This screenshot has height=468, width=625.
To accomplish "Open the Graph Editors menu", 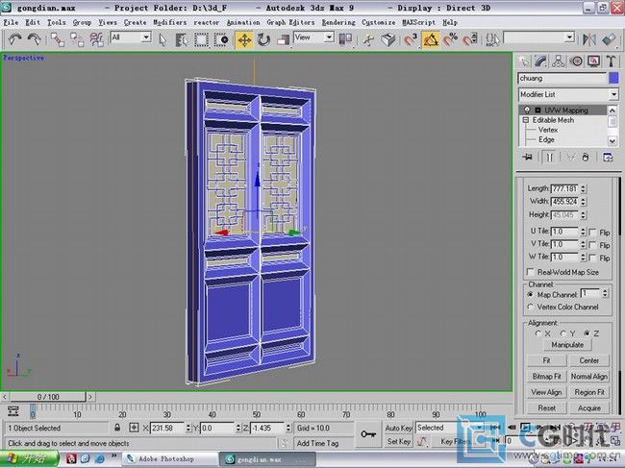I will point(290,23).
